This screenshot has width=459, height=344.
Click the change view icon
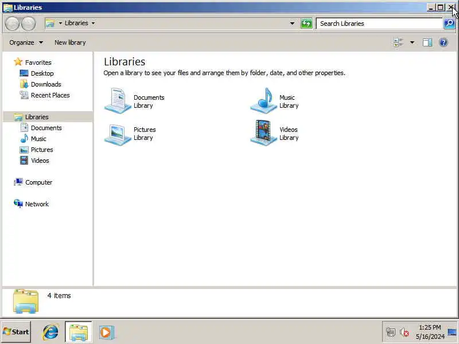398,42
